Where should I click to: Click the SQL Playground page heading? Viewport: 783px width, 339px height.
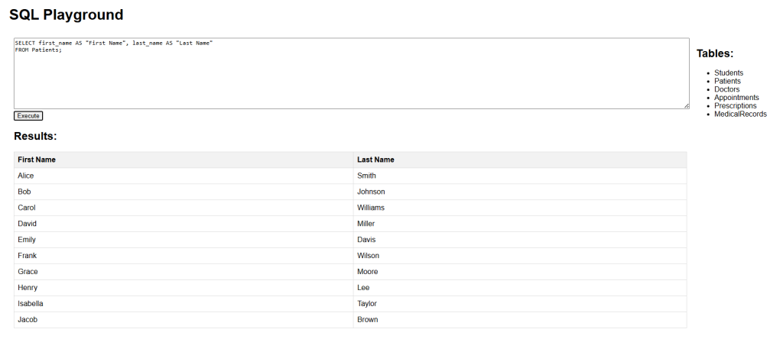(x=67, y=15)
